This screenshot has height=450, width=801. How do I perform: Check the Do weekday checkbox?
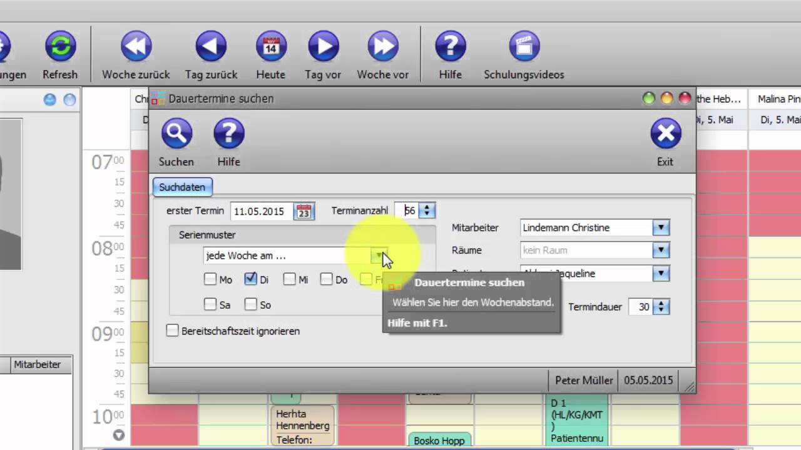tap(326, 279)
